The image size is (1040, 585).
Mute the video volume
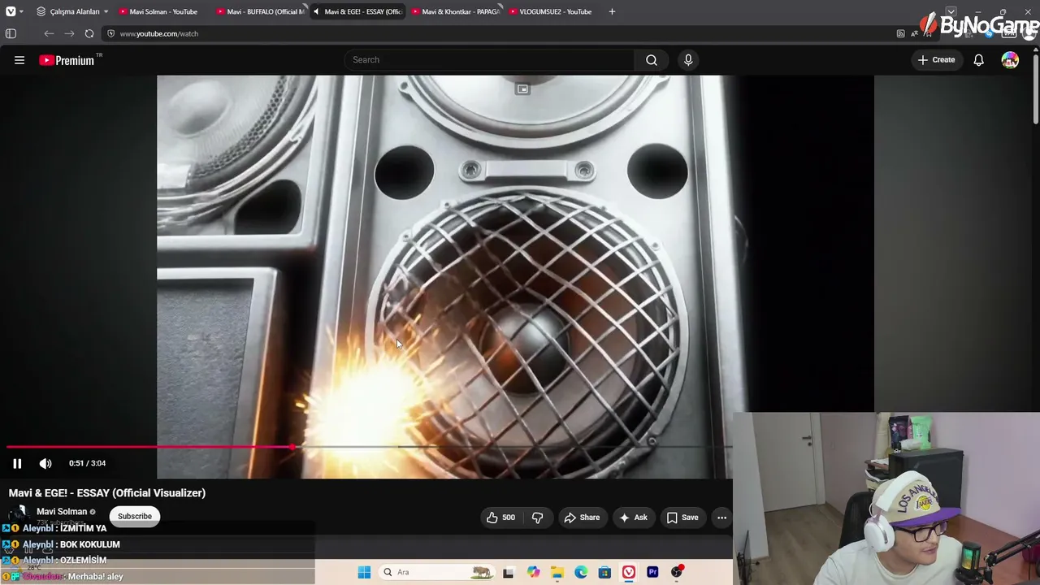45,463
